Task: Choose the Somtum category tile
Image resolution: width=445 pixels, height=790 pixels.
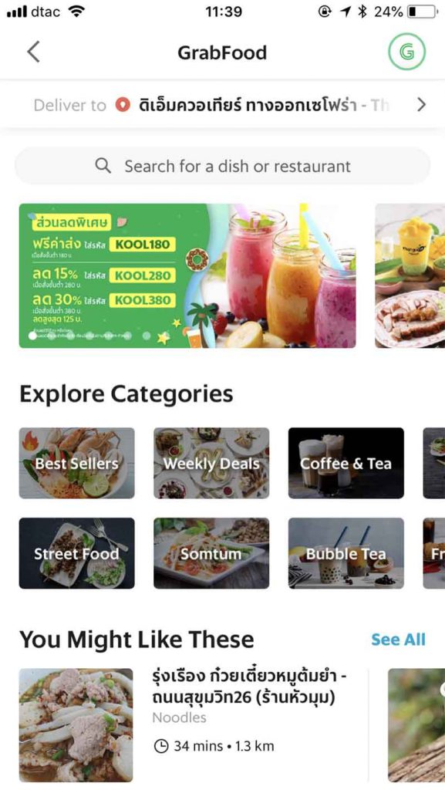Action: point(211,553)
